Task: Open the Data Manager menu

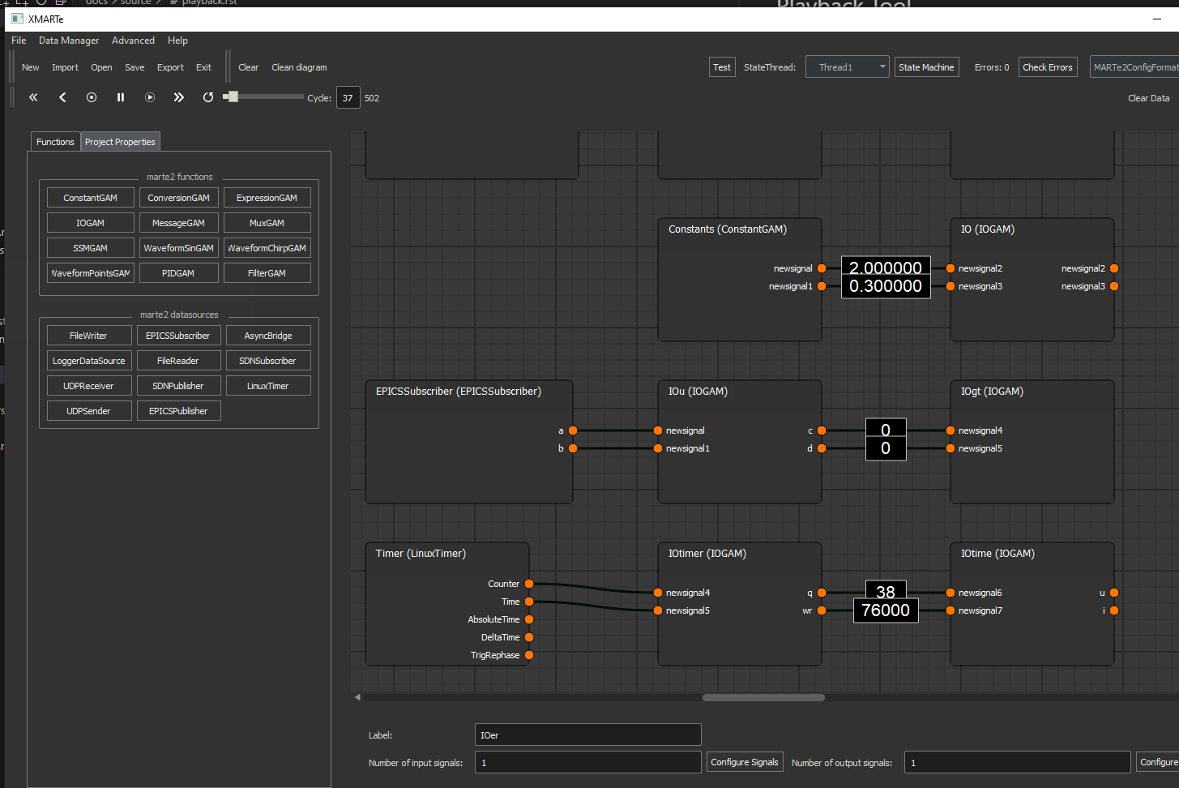Action: coord(69,41)
